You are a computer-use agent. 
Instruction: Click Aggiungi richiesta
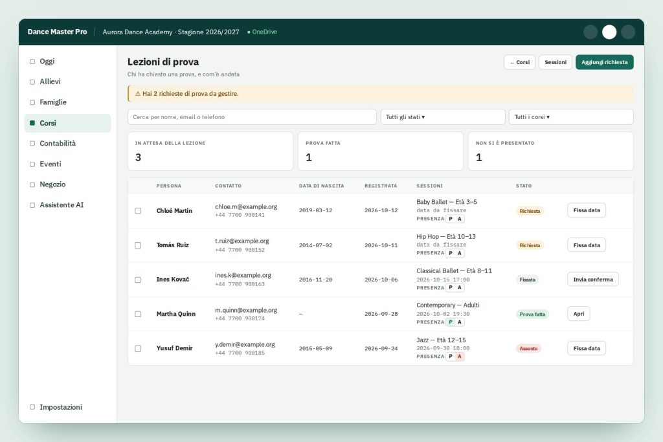604,62
